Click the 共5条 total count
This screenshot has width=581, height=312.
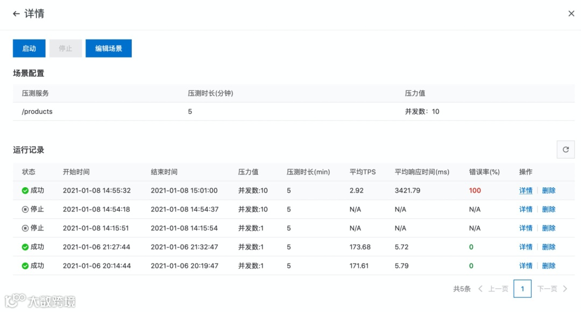[462, 289]
